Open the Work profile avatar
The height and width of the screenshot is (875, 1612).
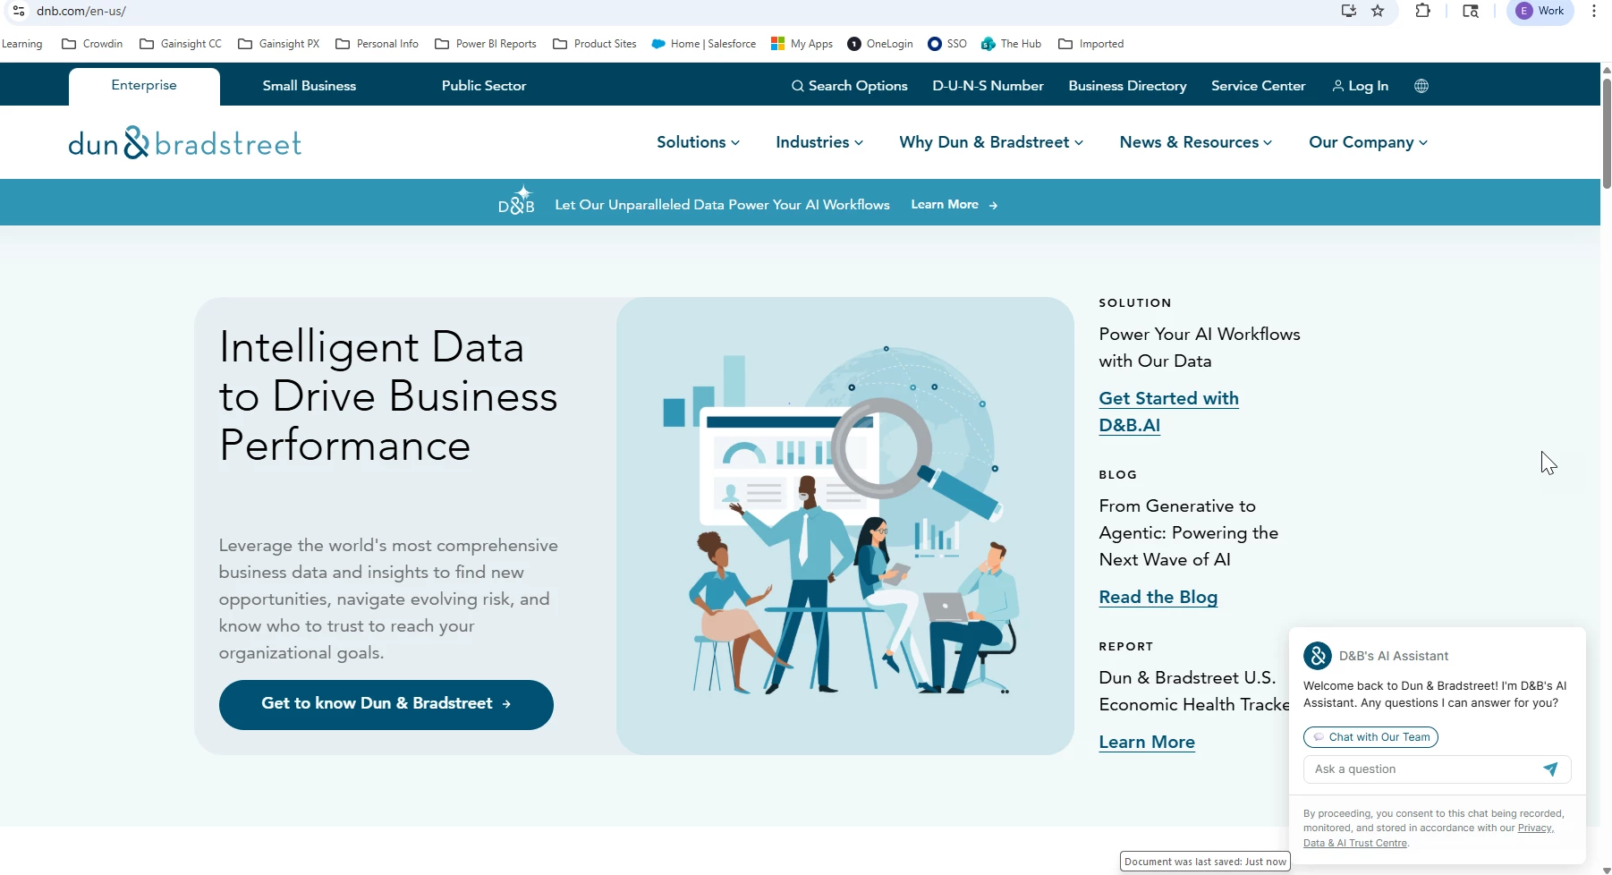click(1540, 11)
